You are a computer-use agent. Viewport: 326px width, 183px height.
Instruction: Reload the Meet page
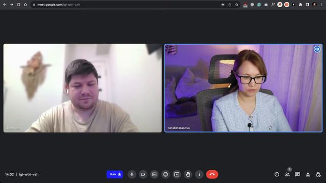(18, 5)
